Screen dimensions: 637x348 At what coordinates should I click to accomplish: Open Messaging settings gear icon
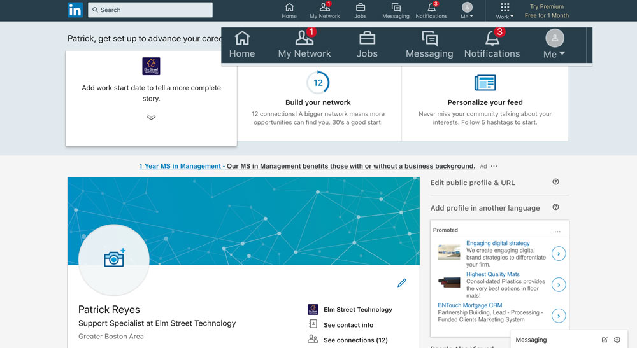617,340
